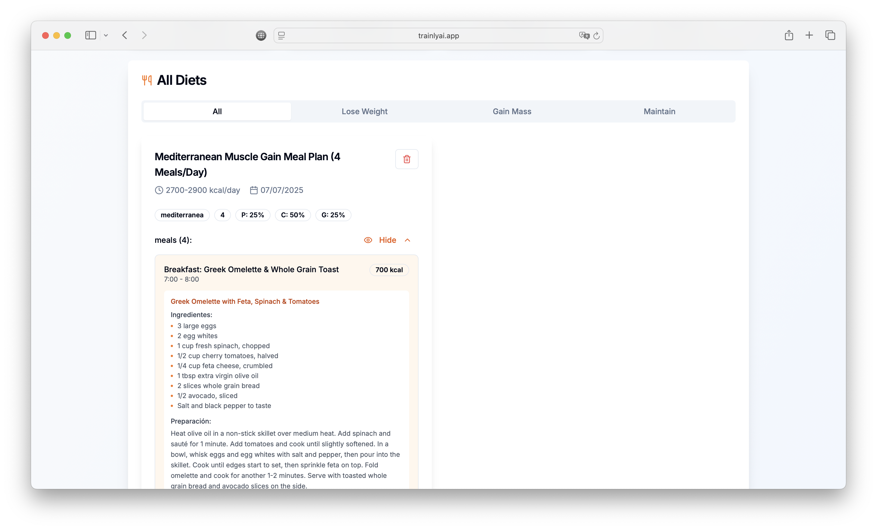Focus the trainlyai.app address bar
Image resolution: width=877 pixels, height=530 pixels.
point(438,35)
